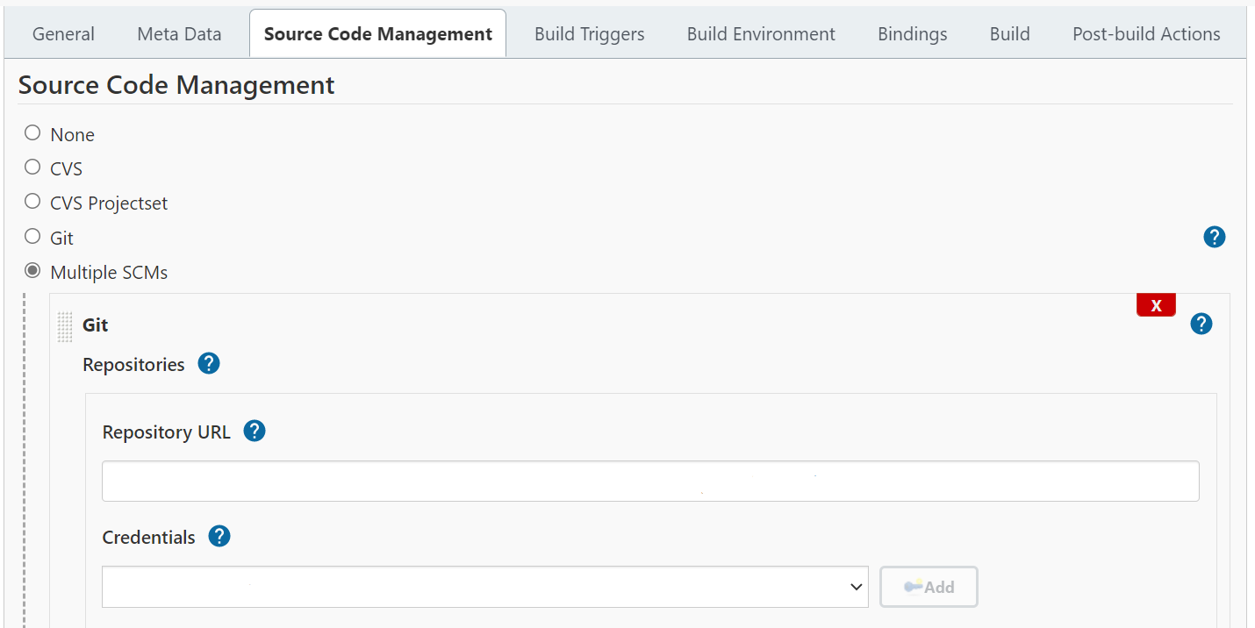Open the Build Triggers tab
The height and width of the screenshot is (628, 1255).
pos(589,34)
